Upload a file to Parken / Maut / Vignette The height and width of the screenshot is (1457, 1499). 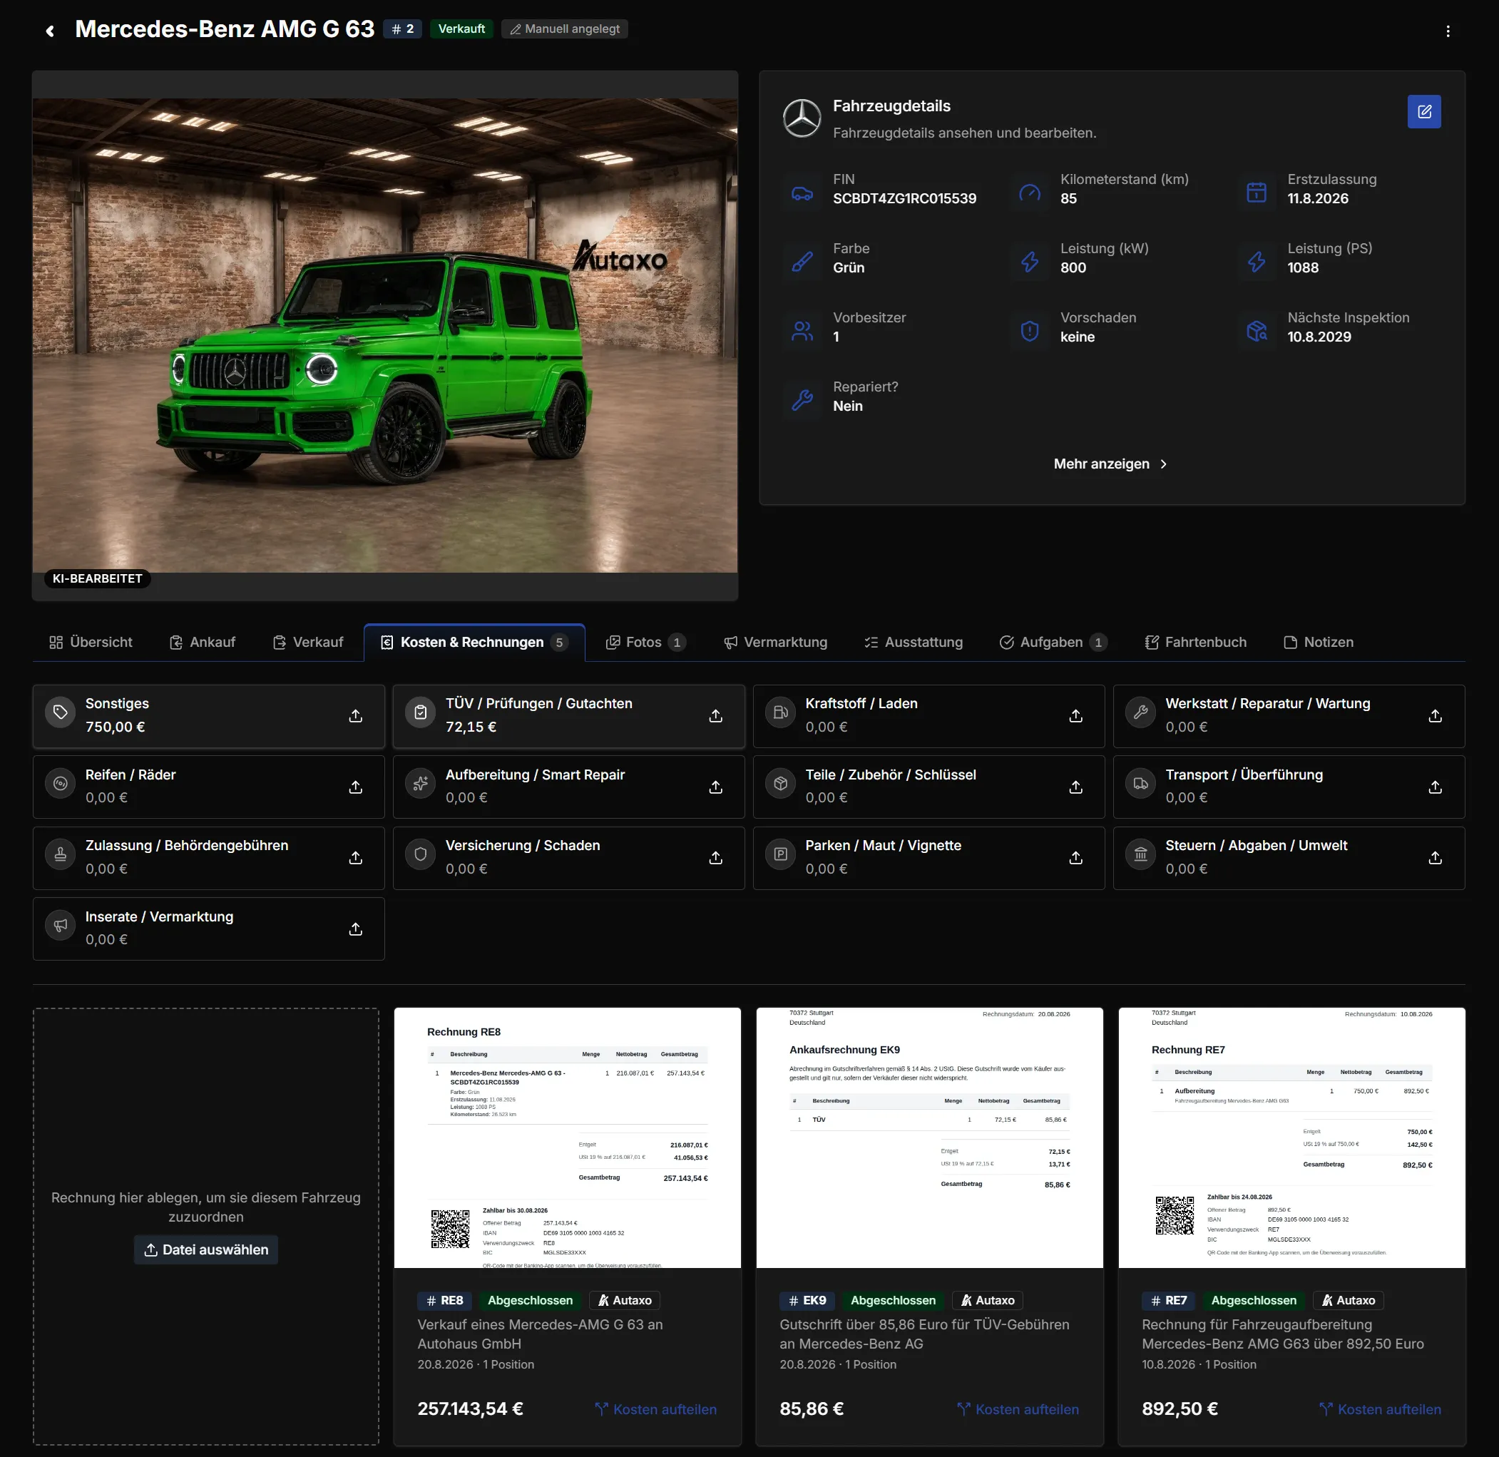point(1076,858)
